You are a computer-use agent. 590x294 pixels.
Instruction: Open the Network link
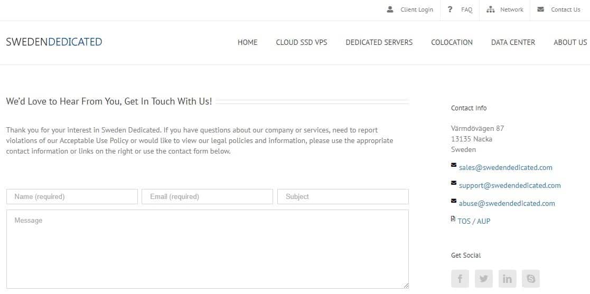(x=512, y=10)
